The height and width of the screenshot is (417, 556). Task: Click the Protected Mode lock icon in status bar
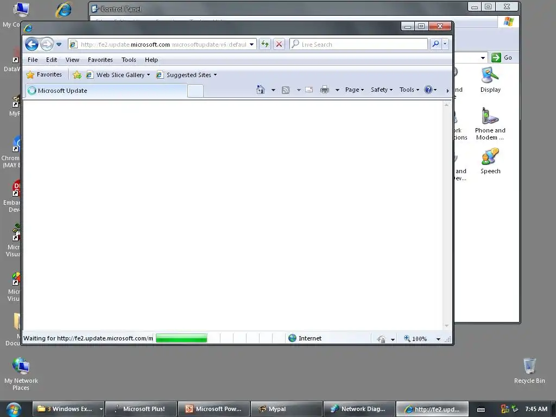point(381,339)
